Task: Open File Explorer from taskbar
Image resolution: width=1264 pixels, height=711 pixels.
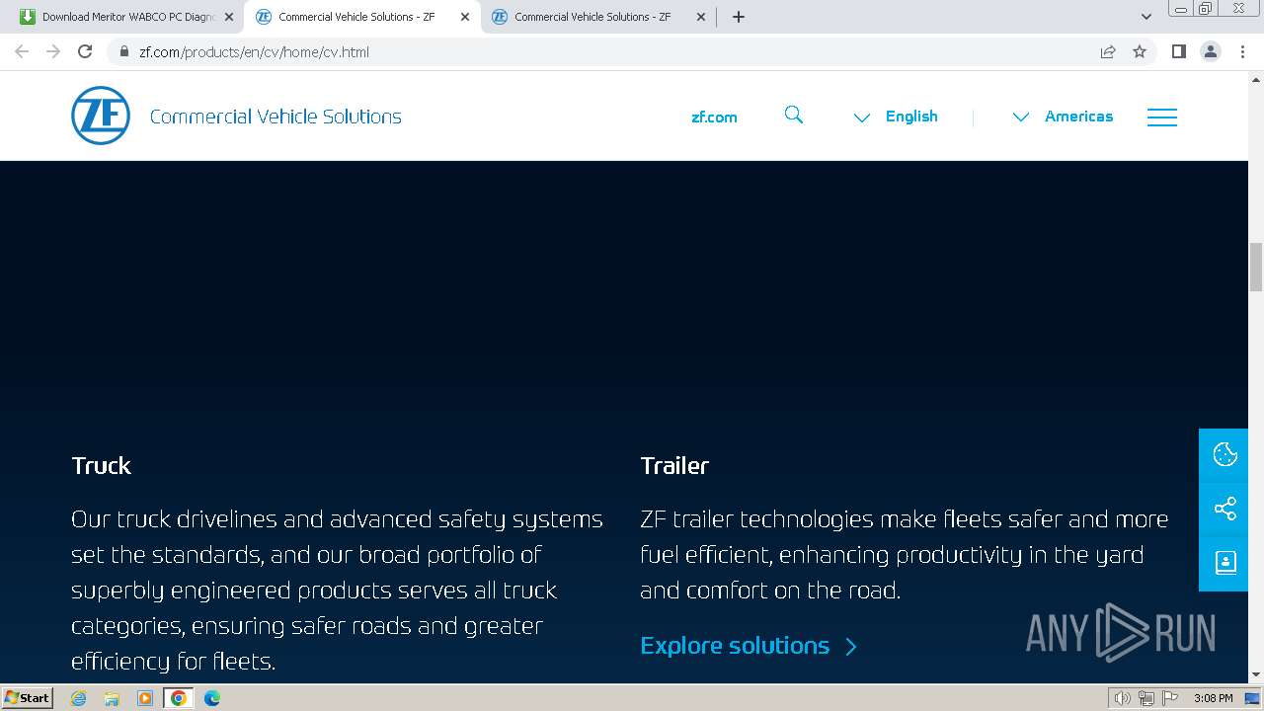Action: coord(112,698)
